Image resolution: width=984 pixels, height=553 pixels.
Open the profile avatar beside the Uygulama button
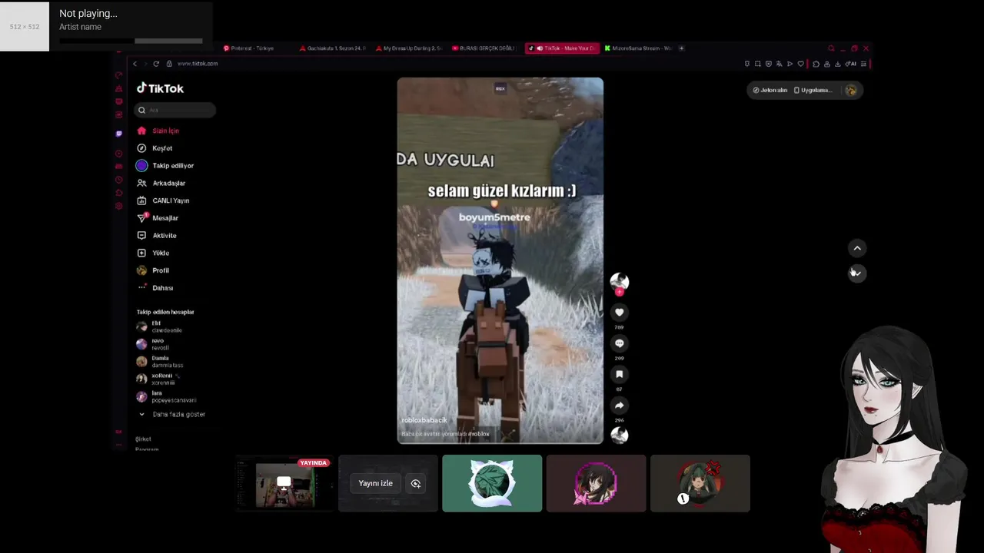tap(851, 90)
